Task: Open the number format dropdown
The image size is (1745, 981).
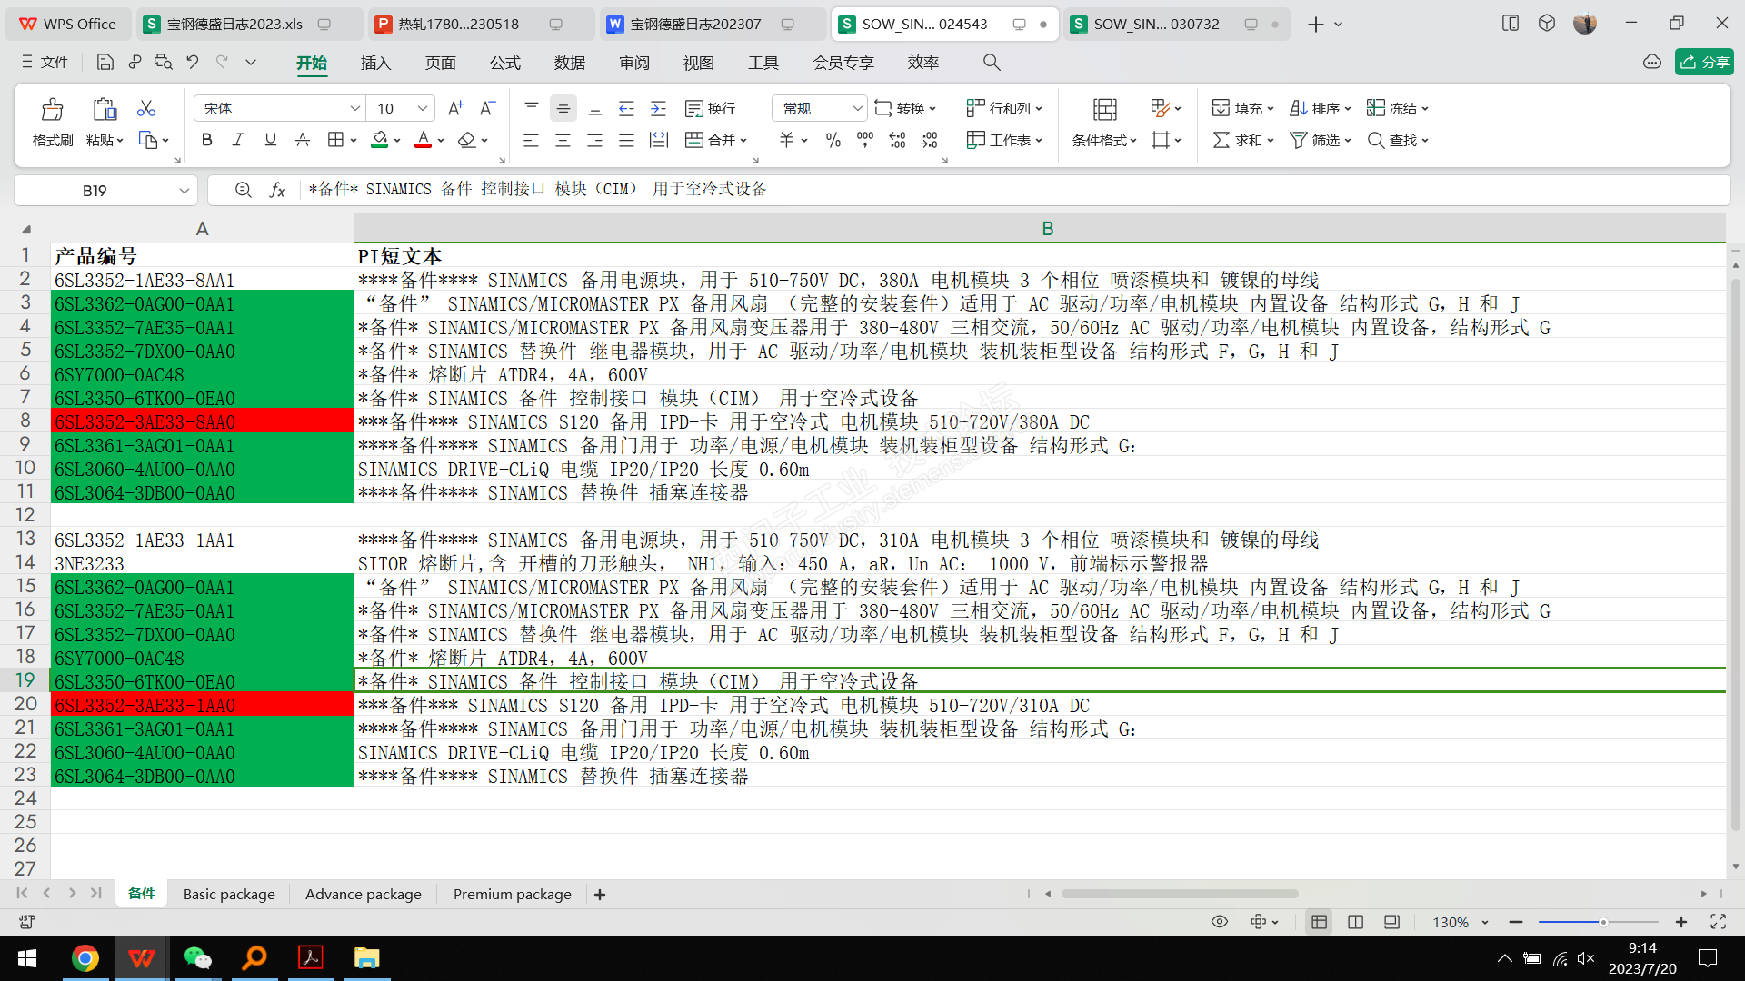Action: (857, 108)
